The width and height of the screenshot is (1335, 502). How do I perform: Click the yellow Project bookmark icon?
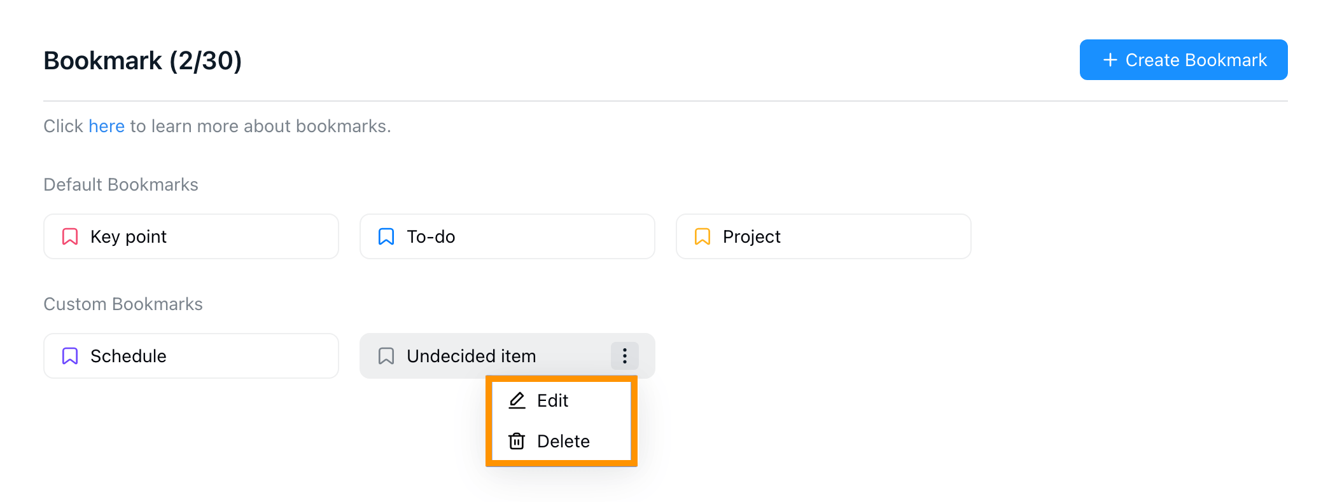coord(702,236)
